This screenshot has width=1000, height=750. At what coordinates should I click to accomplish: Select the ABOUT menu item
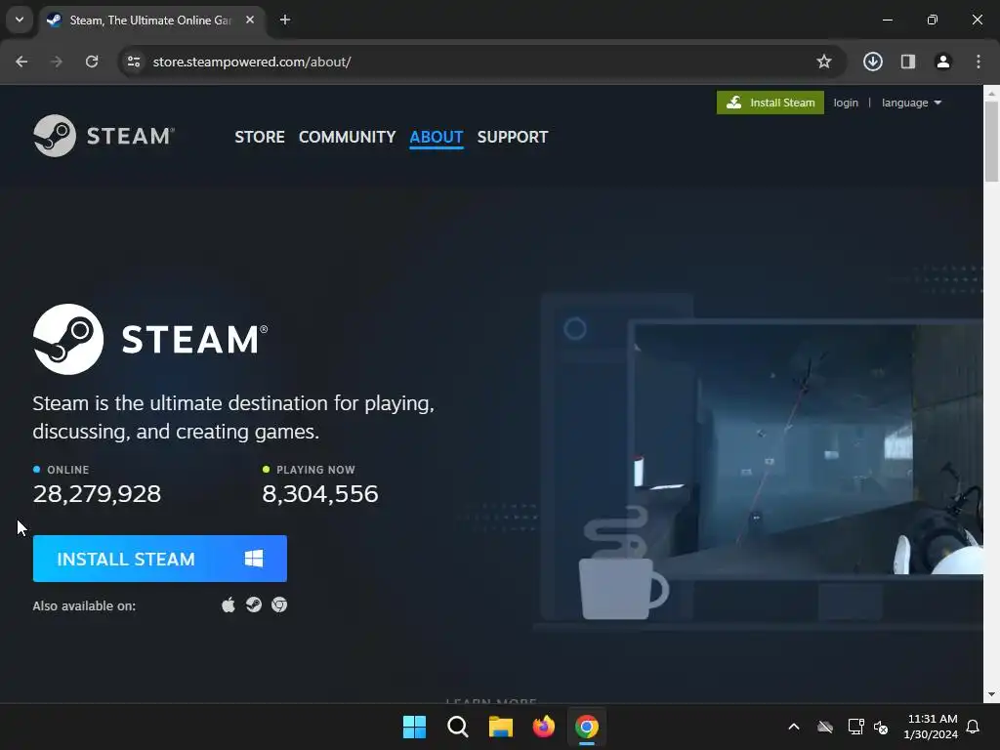437,137
